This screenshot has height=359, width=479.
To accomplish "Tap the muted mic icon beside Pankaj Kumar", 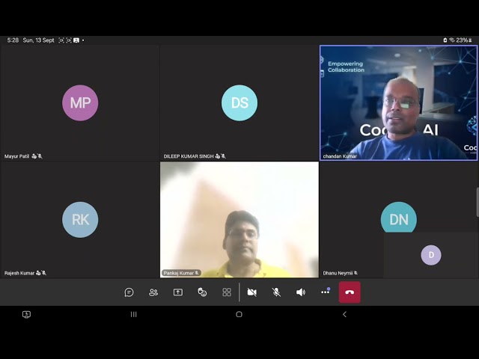I will tap(197, 273).
